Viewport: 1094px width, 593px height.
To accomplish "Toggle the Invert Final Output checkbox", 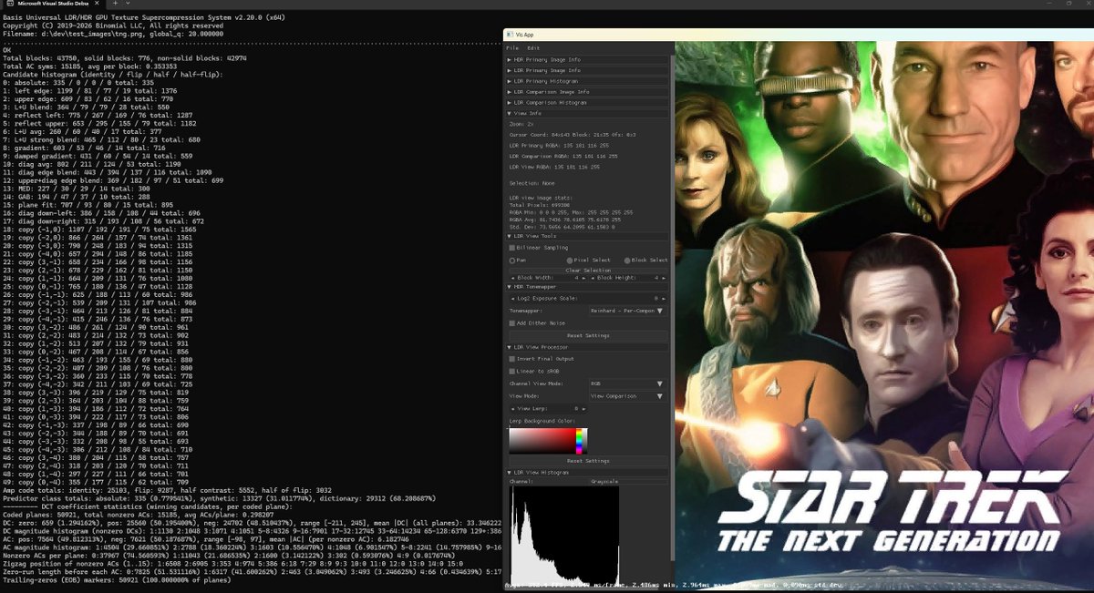I will coord(511,359).
